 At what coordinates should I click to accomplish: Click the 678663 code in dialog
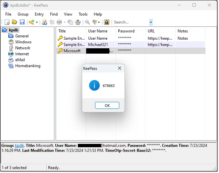[109, 86]
